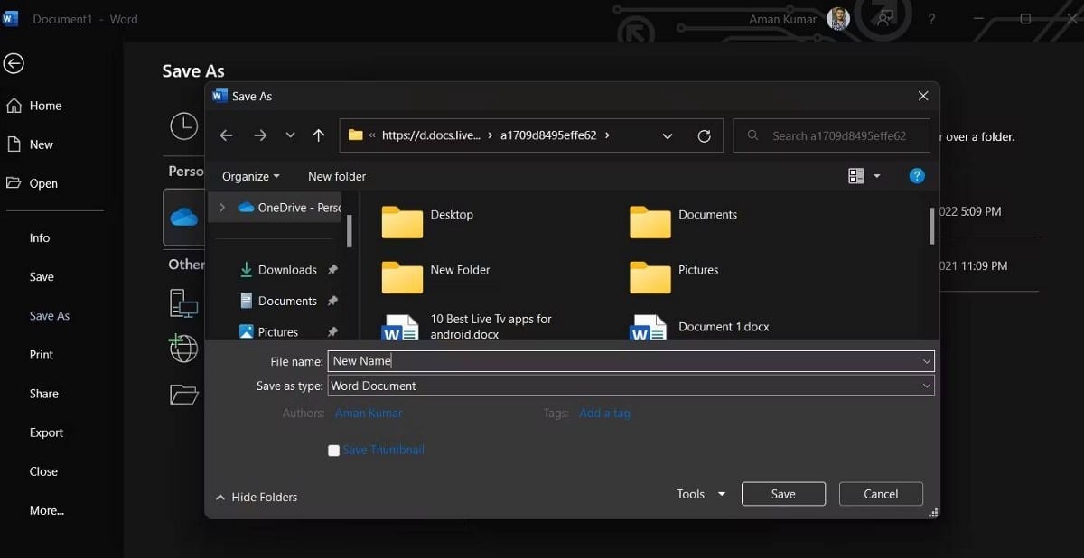
Task: Click navigation pane scrollbar
Action: pos(349,231)
